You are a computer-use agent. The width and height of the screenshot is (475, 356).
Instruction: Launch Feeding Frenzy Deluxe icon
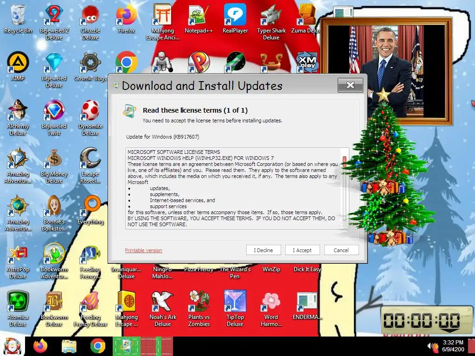tap(90, 309)
